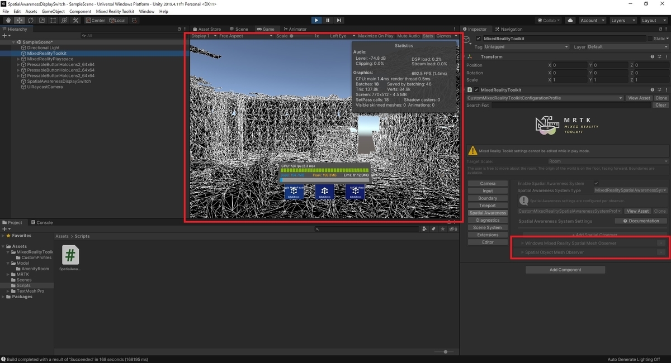Open the Account dropdown
671x363 pixels.
592,20
